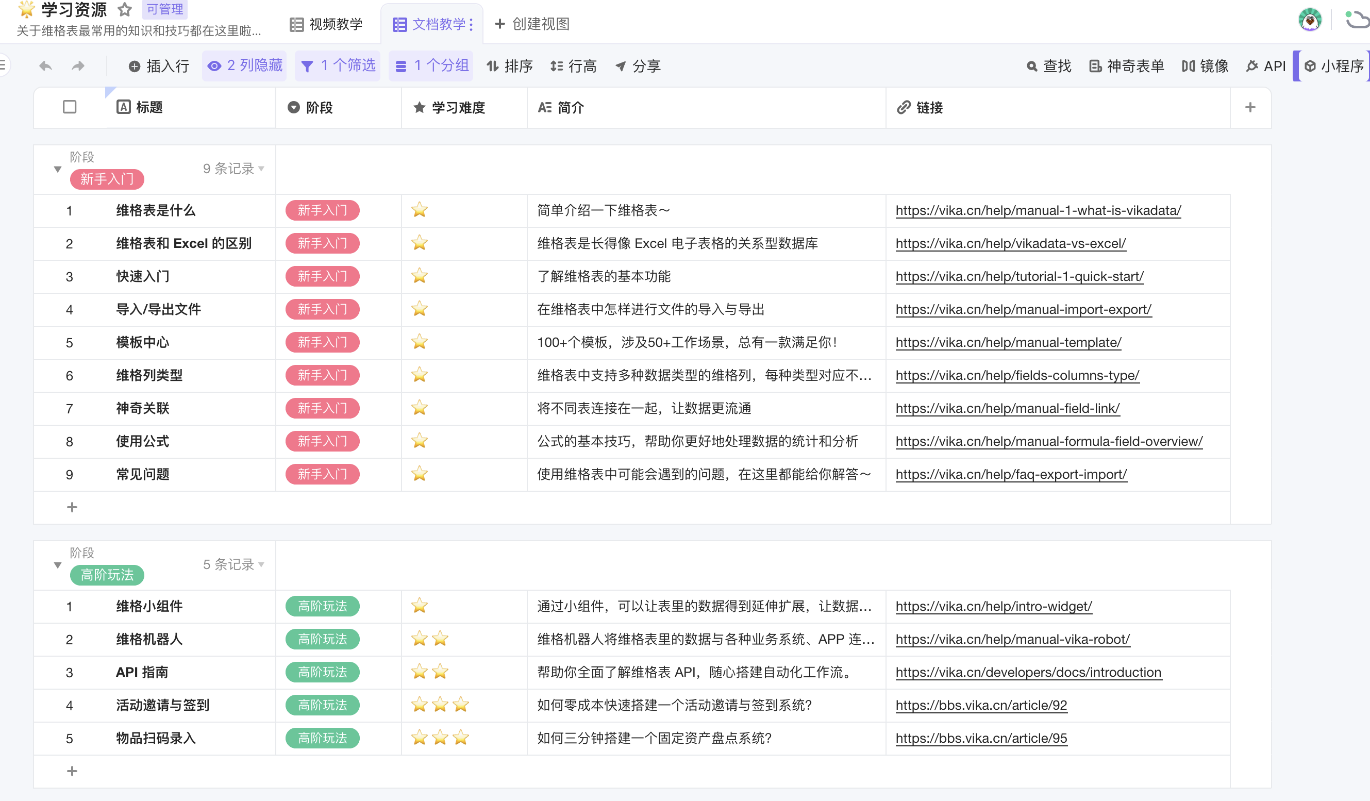Open the vikadata-vs-excel help link

pos(1010,243)
